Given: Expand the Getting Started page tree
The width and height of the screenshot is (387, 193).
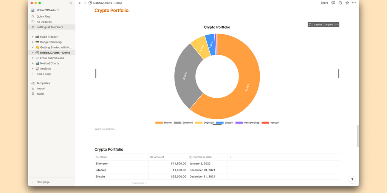Looking at the screenshot, I should point(33,47).
